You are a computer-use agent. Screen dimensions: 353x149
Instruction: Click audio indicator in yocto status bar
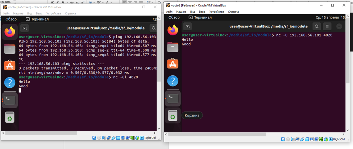(x=104, y=137)
